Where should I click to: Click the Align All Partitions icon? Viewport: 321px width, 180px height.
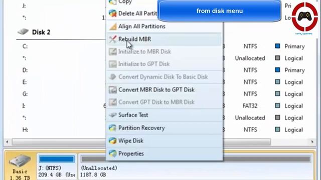(x=112, y=26)
